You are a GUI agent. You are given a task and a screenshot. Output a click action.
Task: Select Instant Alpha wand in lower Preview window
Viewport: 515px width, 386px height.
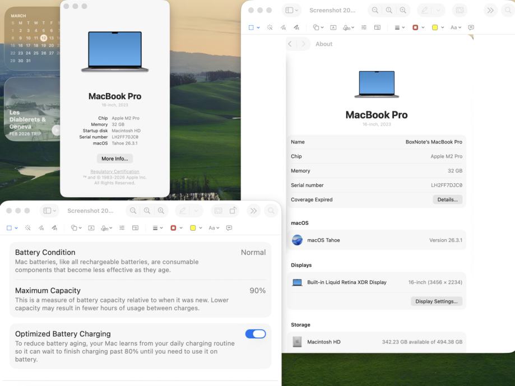pos(28,228)
